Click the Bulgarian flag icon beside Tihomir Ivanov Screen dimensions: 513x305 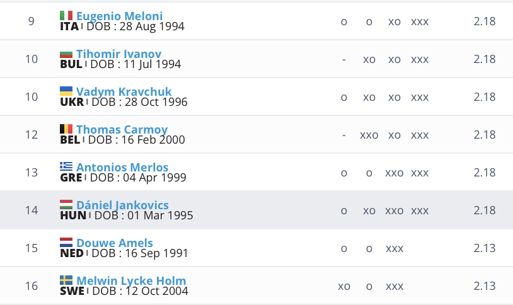pyautogui.click(x=66, y=54)
